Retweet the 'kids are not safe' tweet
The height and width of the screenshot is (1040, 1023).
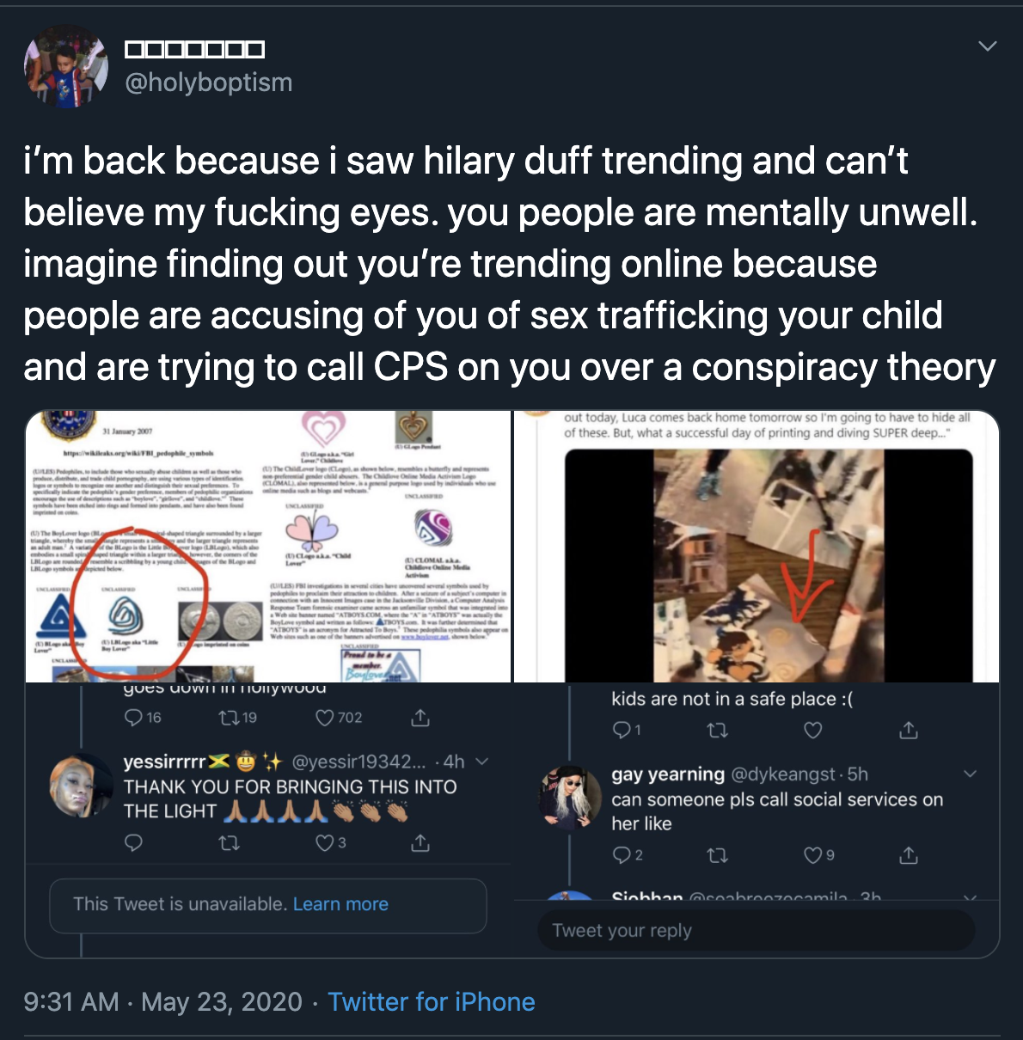[717, 731]
